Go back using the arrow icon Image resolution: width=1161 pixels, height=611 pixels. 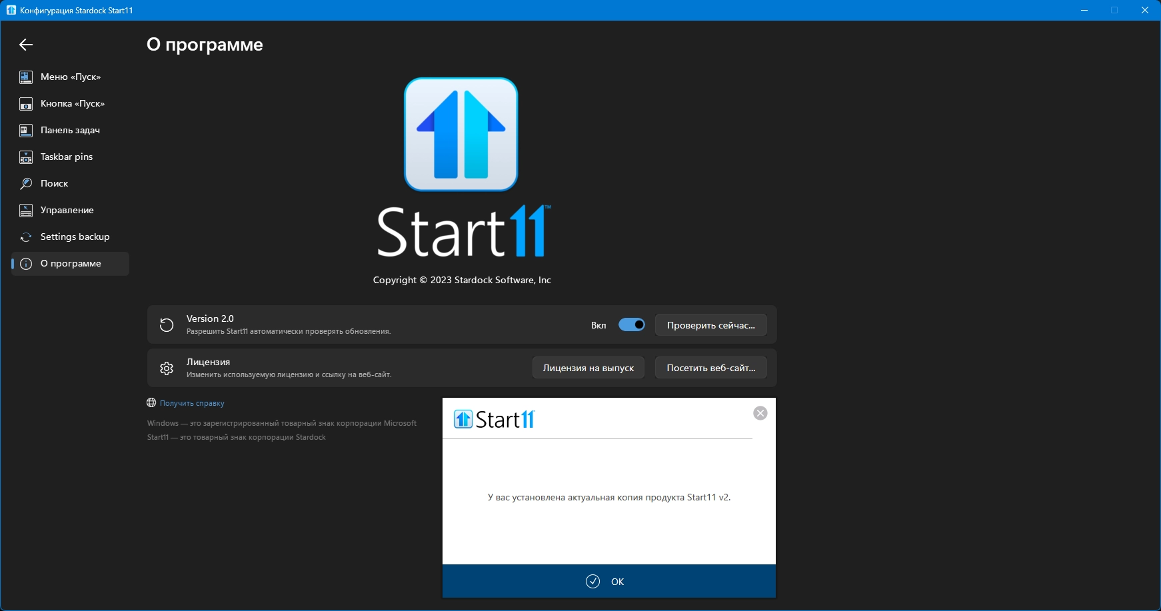point(26,45)
